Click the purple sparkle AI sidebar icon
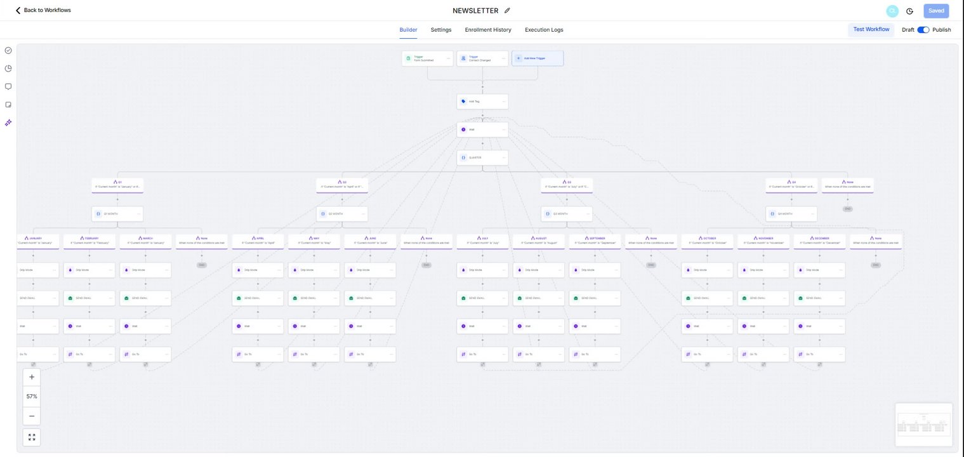964x457 pixels. coord(8,123)
